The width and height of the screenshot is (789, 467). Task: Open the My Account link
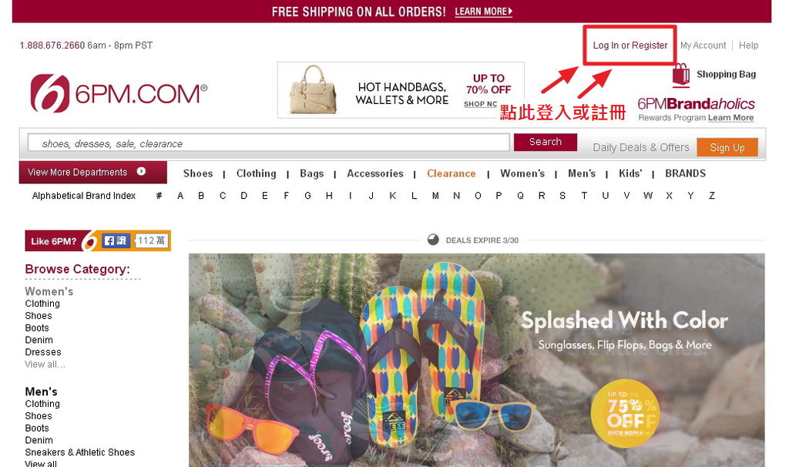pyautogui.click(x=703, y=45)
